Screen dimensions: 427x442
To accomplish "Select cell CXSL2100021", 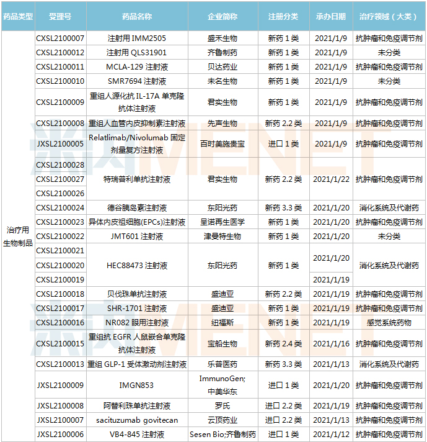I will tap(61, 251).
